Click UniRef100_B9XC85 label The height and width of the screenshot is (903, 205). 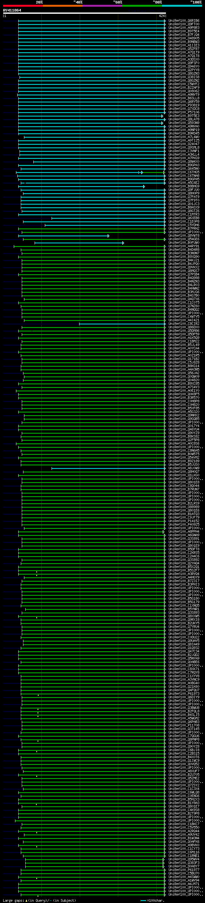[184, 384]
